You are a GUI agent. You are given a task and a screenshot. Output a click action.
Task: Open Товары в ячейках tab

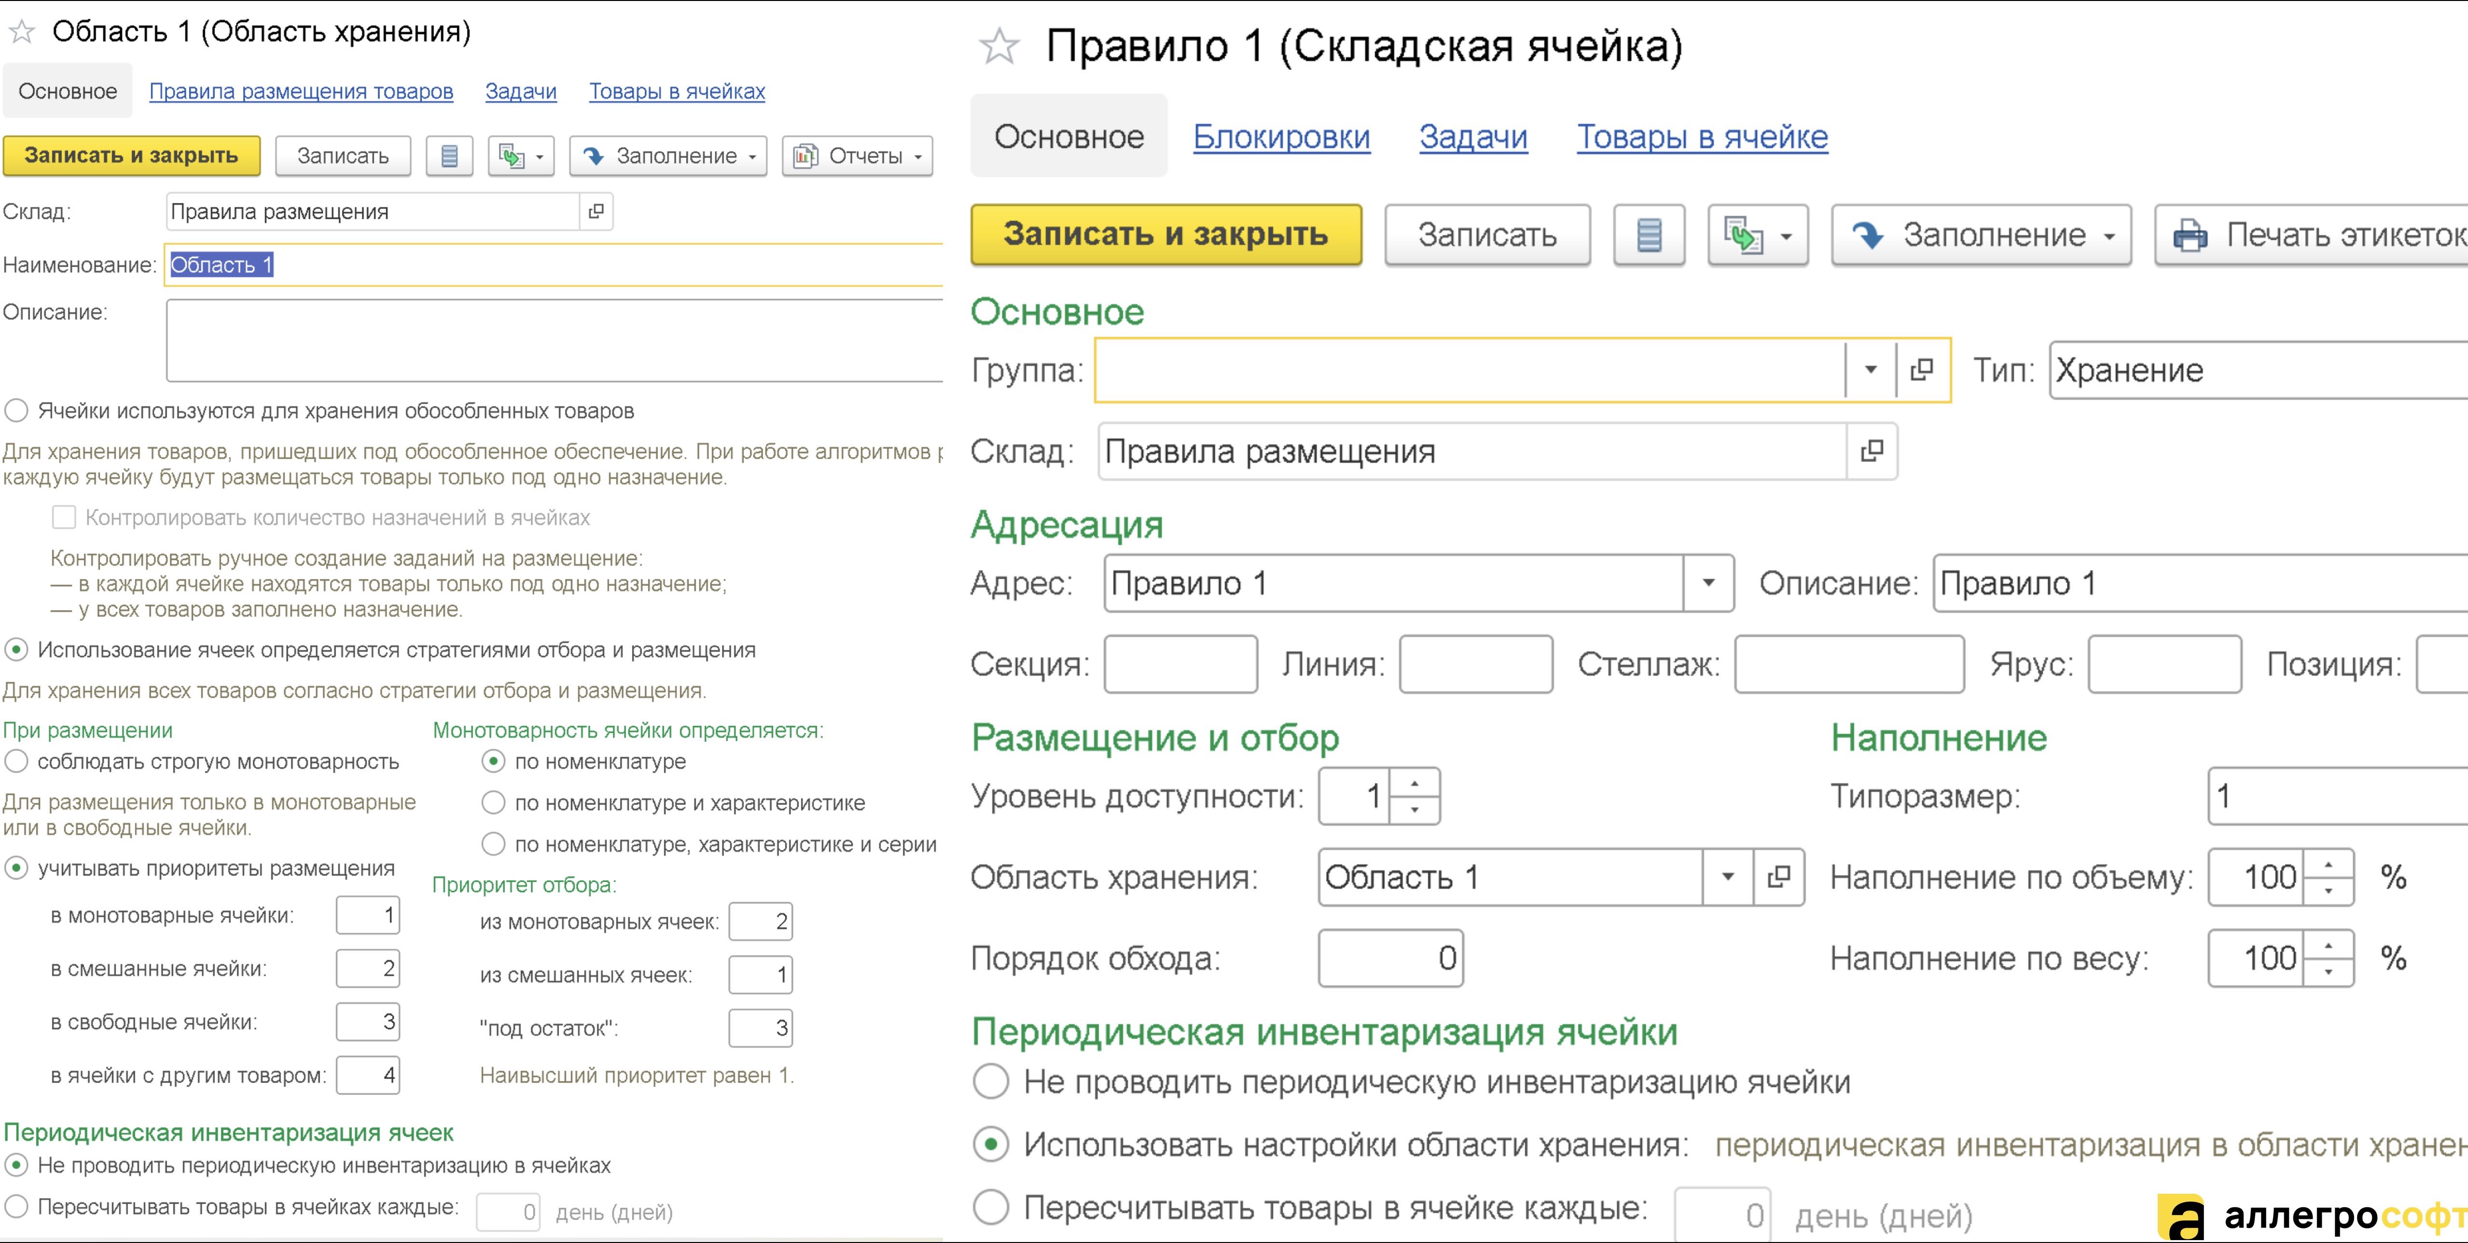(x=677, y=91)
